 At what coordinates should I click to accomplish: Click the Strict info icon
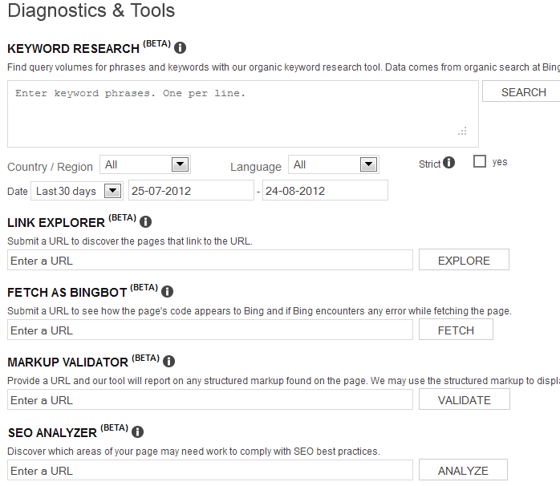coord(449,163)
